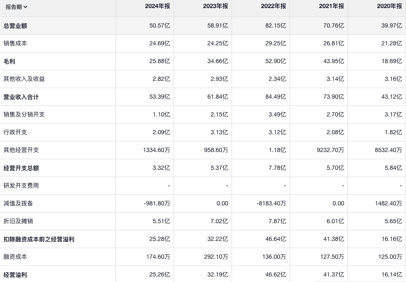Select the 研发开支费用 row label
The height and width of the screenshot is (282, 406).
point(21,186)
